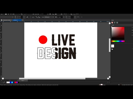This screenshot has height=99, width=133.
Task: Click the page height input field
Action: coord(19,18)
